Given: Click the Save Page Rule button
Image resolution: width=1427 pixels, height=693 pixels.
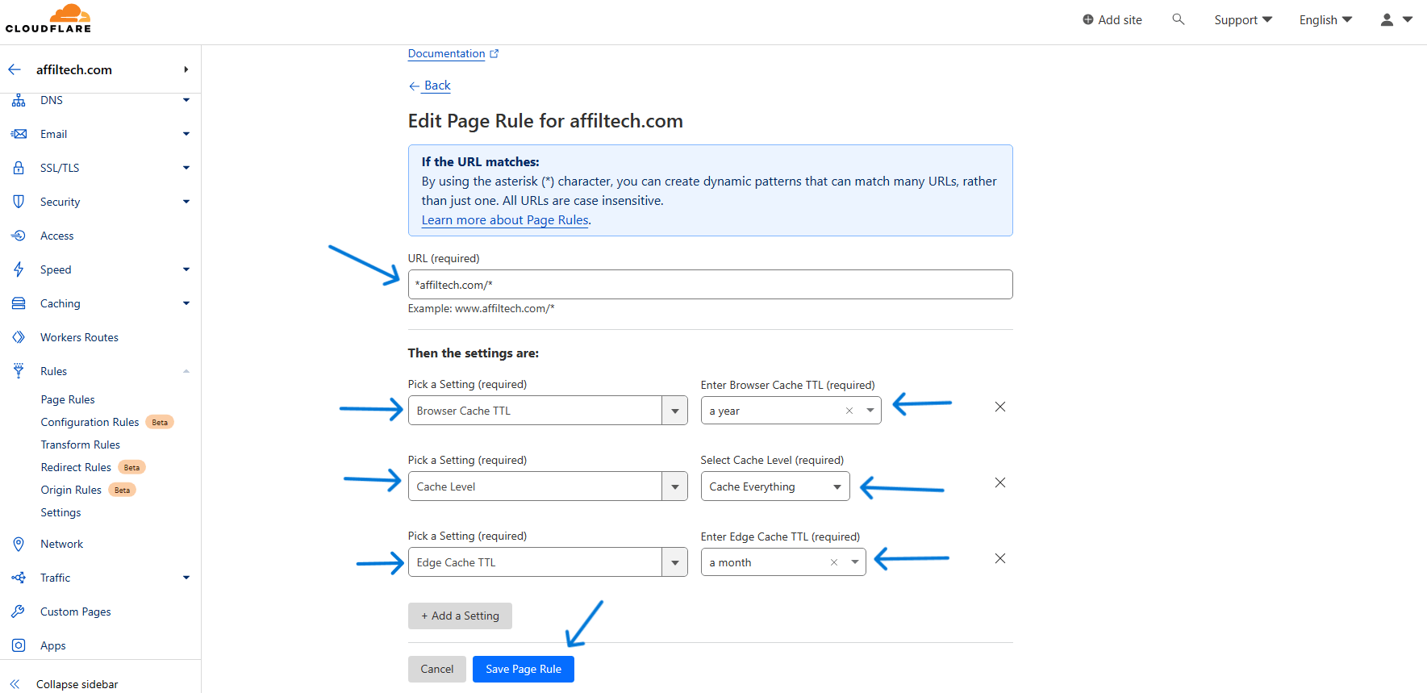Looking at the screenshot, I should [x=524, y=669].
